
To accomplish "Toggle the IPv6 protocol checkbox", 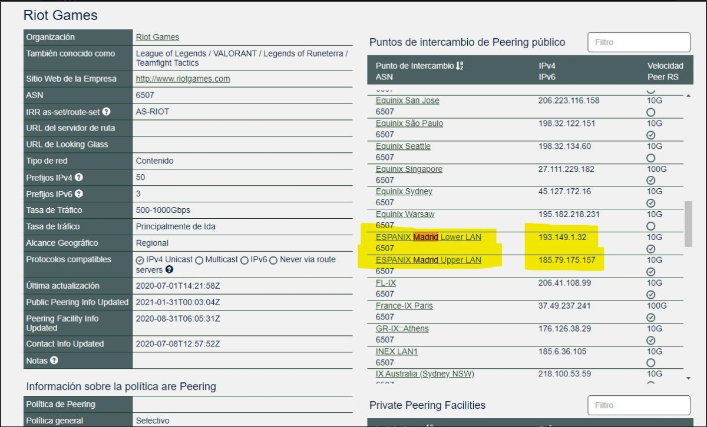I will [x=244, y=260].
